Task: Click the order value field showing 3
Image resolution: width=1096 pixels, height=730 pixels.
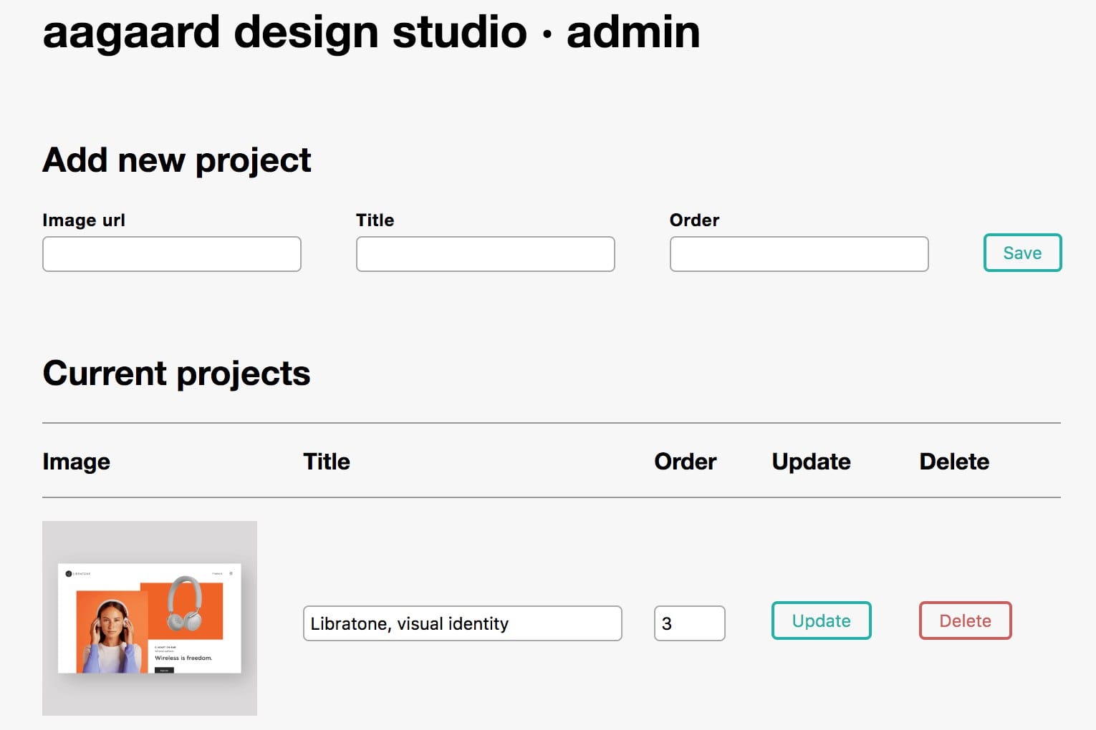Action: pyautogui.click(x=689, y=623)
